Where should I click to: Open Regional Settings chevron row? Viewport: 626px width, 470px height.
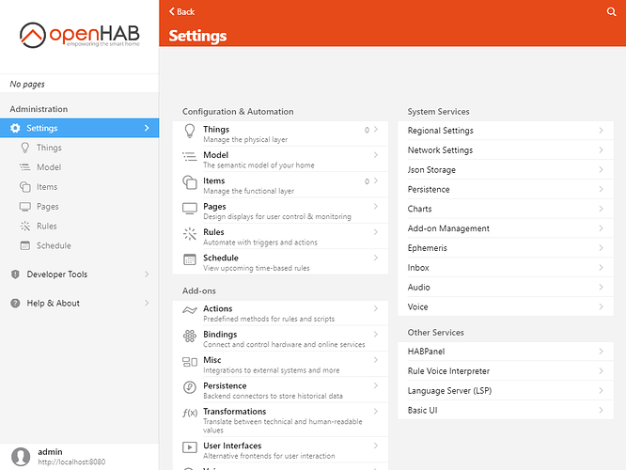[x=506, y=131]
